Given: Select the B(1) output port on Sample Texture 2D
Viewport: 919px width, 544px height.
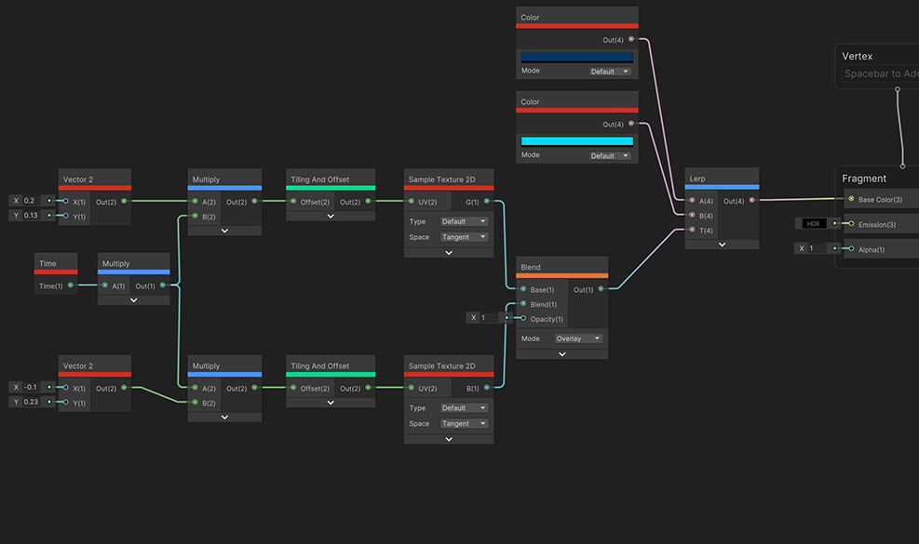Looking at the screenshot, I should pos(487,388).
